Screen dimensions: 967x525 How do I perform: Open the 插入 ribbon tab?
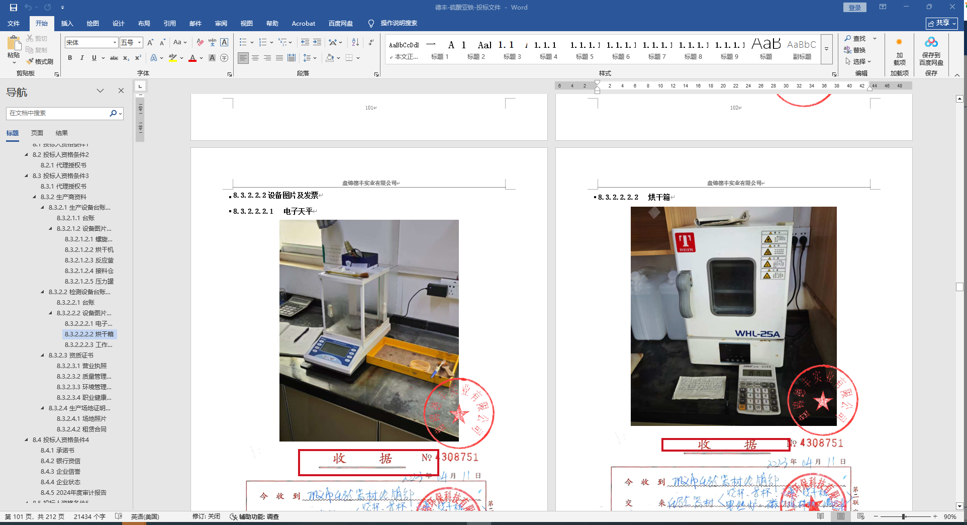(67, 23)
